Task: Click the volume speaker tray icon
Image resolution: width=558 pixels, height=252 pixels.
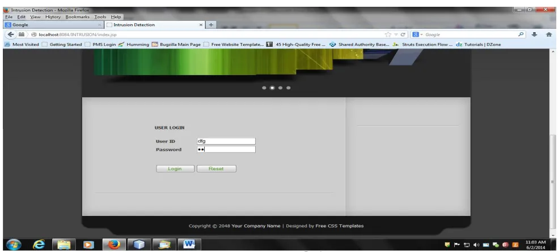Action: point(476,245)
